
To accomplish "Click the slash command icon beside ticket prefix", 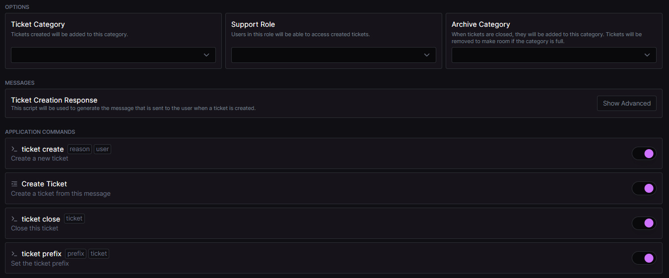I will point(14,254).
